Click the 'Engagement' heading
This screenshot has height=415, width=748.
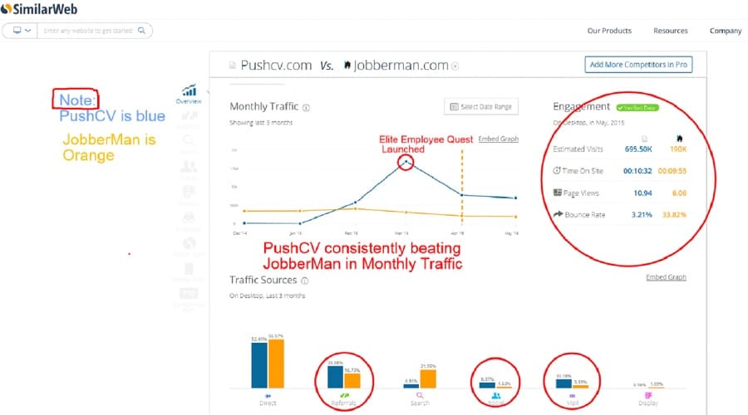click(x=581, y=107)
